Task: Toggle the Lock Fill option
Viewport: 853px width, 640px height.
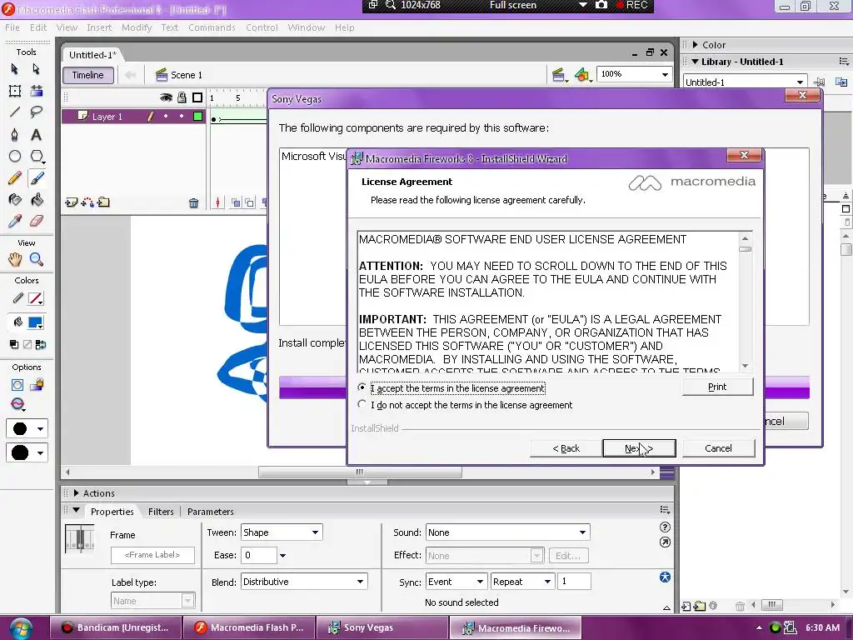Action: pyautogui.click(x=37, y=385)
